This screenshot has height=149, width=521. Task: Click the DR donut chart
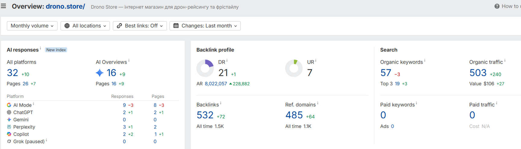[x=205, y=68]
